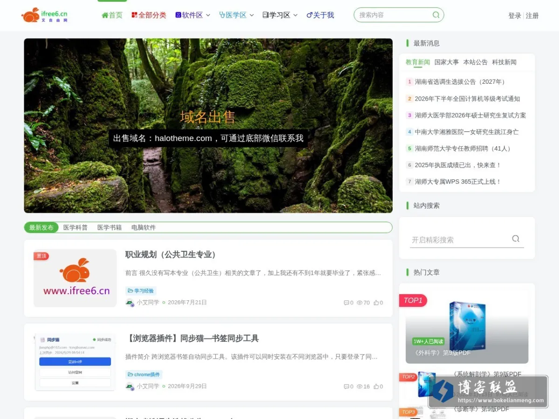
Task: Click the 学习经验 category tag
Action: tap(141, 291)
